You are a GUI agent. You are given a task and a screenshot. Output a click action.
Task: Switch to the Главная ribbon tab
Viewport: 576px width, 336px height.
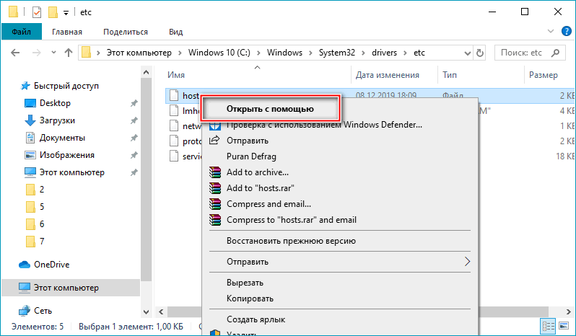tap(67, 32)
